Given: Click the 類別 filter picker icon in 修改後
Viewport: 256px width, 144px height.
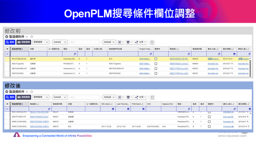Looking at the screenshot, I should (x=189, y=109).
